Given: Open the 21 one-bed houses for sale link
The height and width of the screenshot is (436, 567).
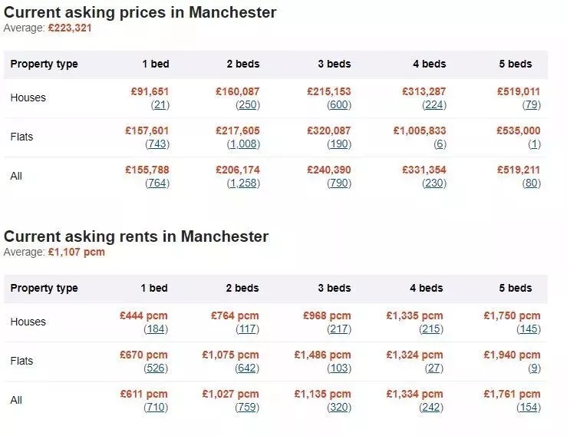Looking at the screenshot, I should tap(160, 105).
